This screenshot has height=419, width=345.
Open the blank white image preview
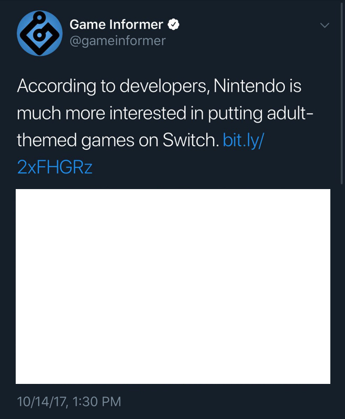pos(173,286)
